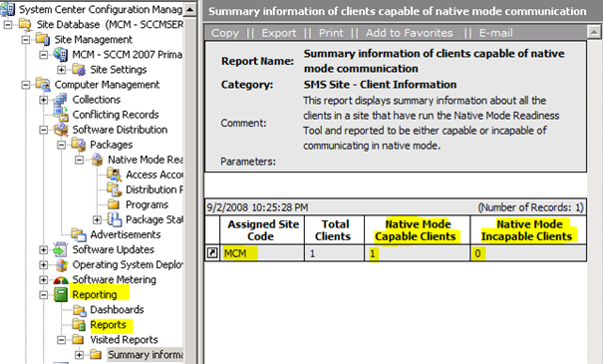Click the Software Metering gauge icon
The image size is (603, 364).
(61, 280)
